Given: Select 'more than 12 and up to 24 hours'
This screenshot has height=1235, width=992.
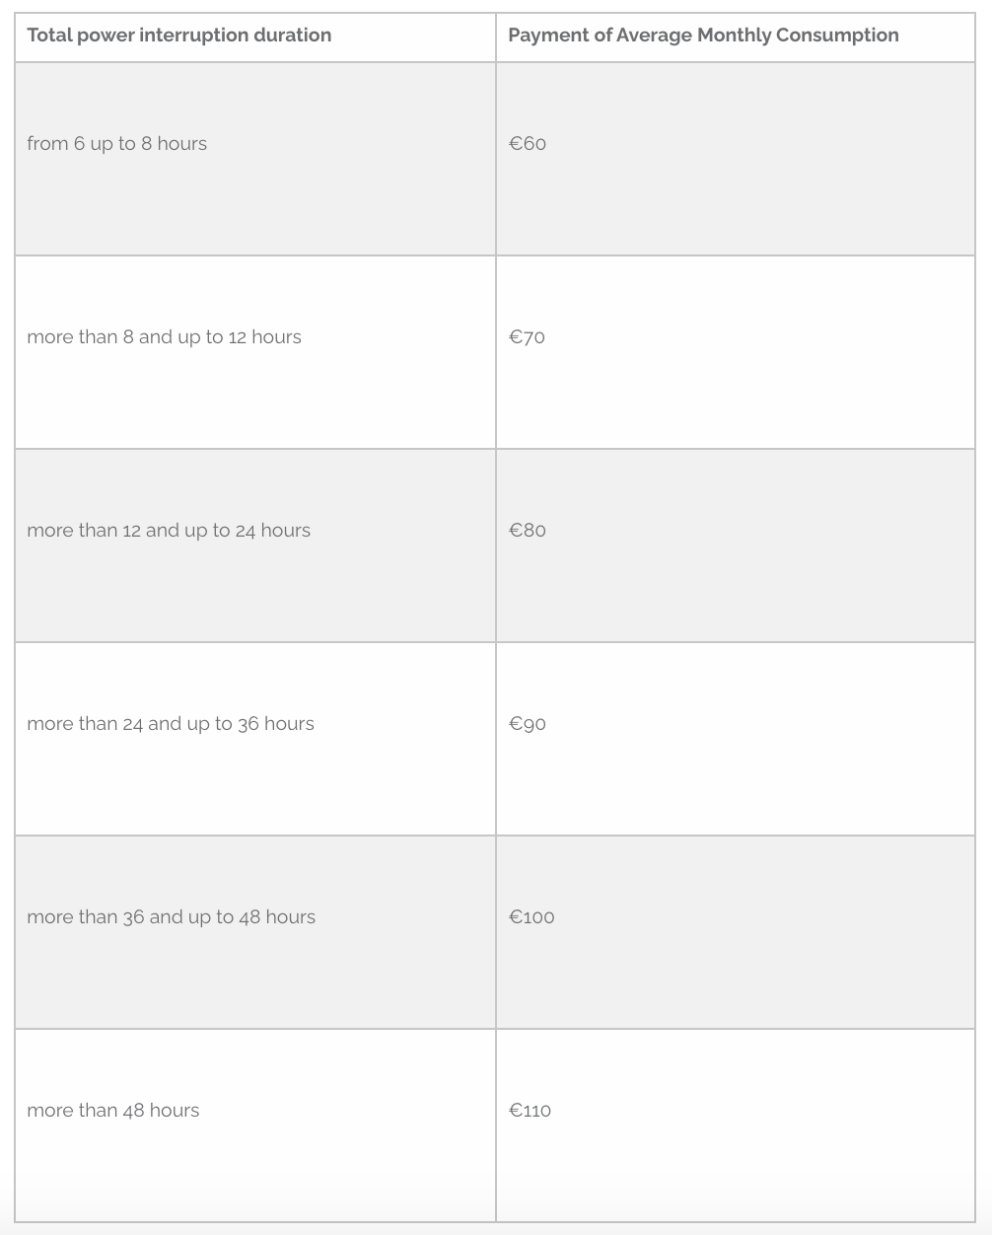Looking at the screenshot, I should 169,531.
